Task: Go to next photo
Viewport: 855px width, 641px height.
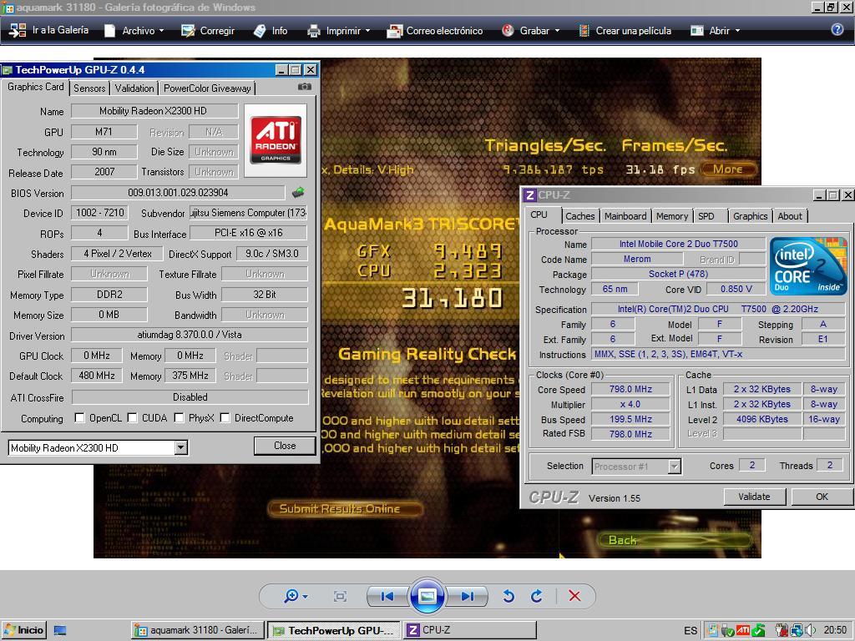Action: (x=468, y=596)
